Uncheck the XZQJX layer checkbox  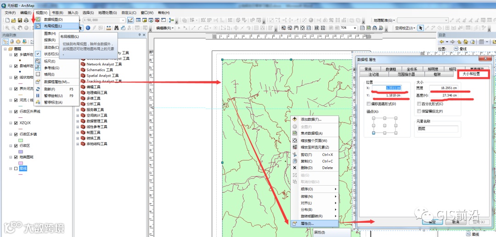pyautogui.click(x=16, y=123)
